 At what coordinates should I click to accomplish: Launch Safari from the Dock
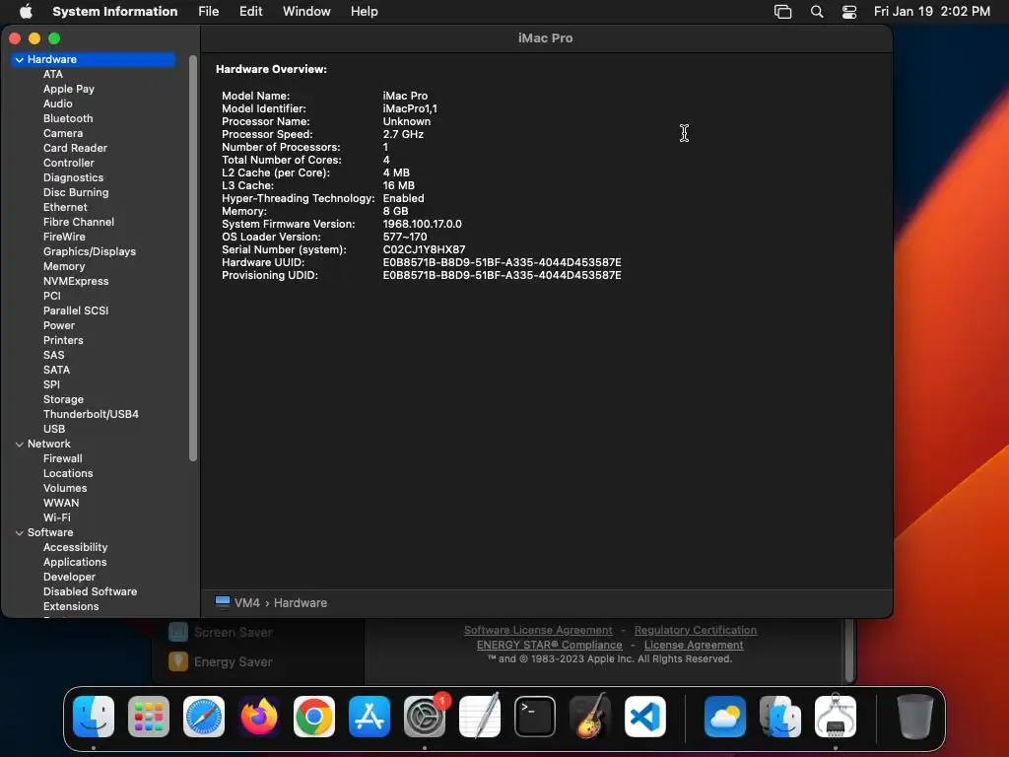204,717
